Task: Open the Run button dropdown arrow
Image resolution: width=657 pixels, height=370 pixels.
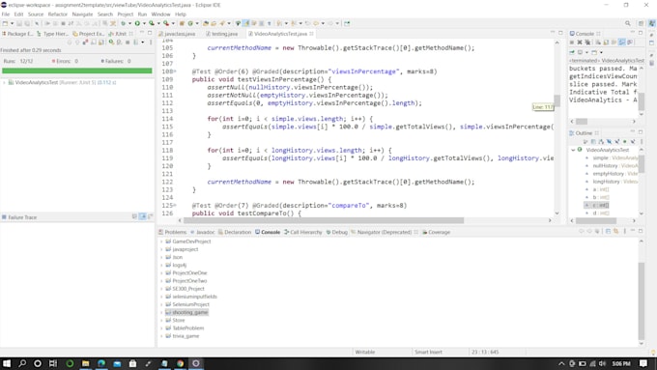Action: point(144,23)
